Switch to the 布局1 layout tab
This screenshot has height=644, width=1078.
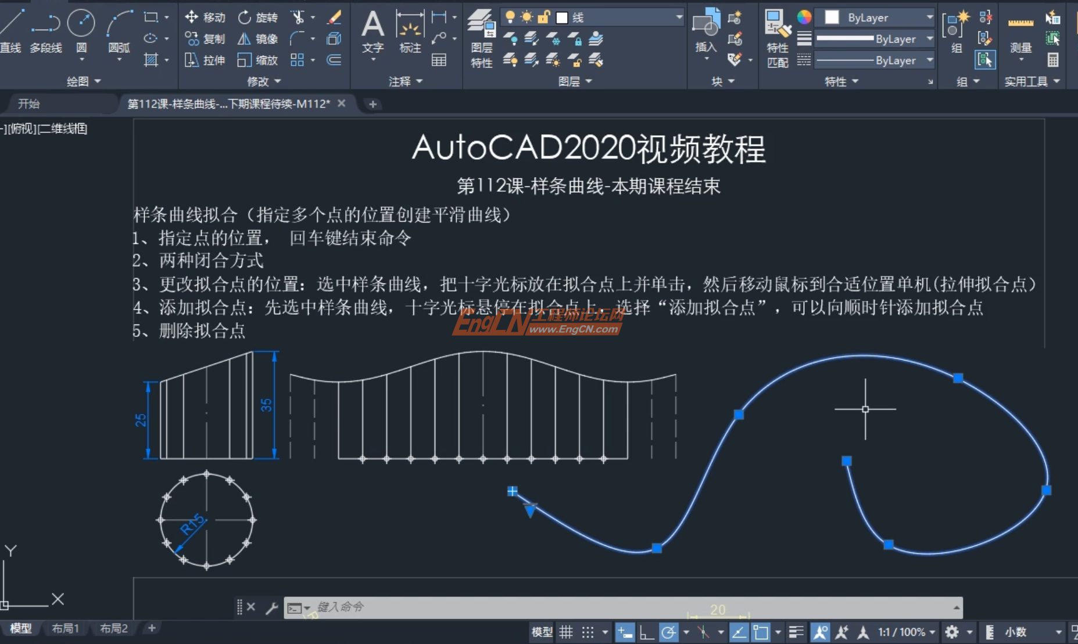[64, 628]
